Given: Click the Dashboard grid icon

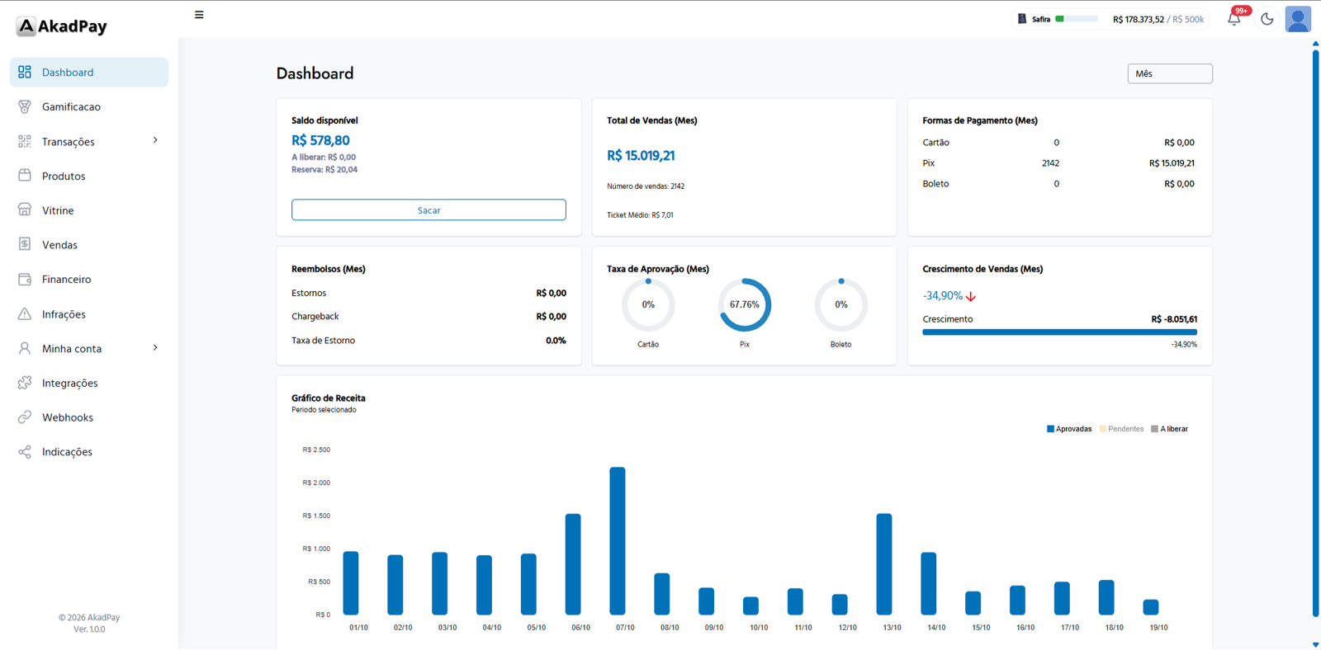Looking at the screenshot, I should (x=25, y=73).
